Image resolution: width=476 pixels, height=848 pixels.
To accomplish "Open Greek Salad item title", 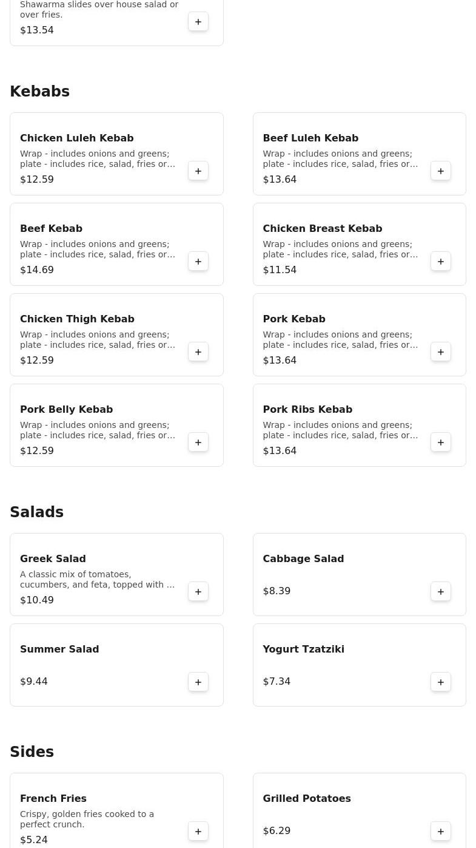I will pos(53,558).
